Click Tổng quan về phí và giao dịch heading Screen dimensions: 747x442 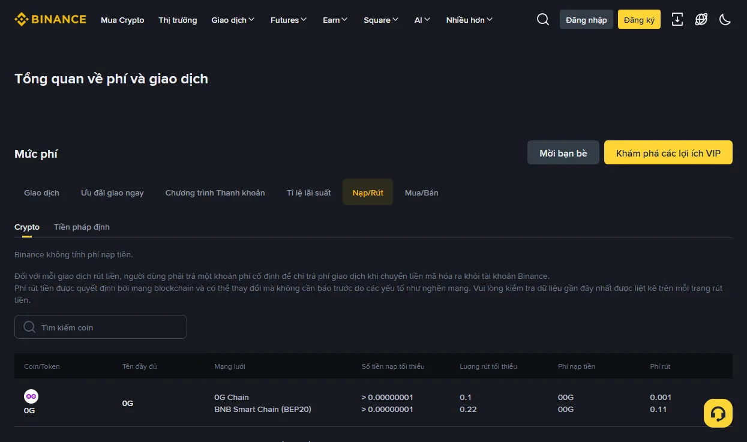pyautogui.click(x=111, y=79)
